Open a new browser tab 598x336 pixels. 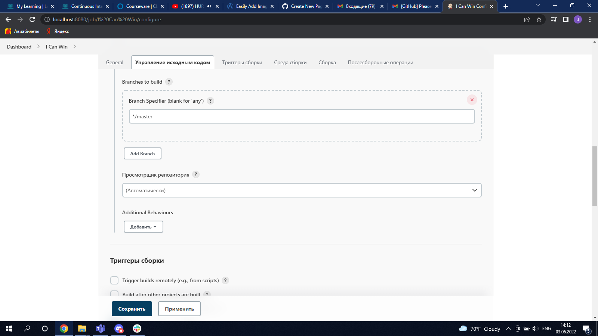point(506,6)
